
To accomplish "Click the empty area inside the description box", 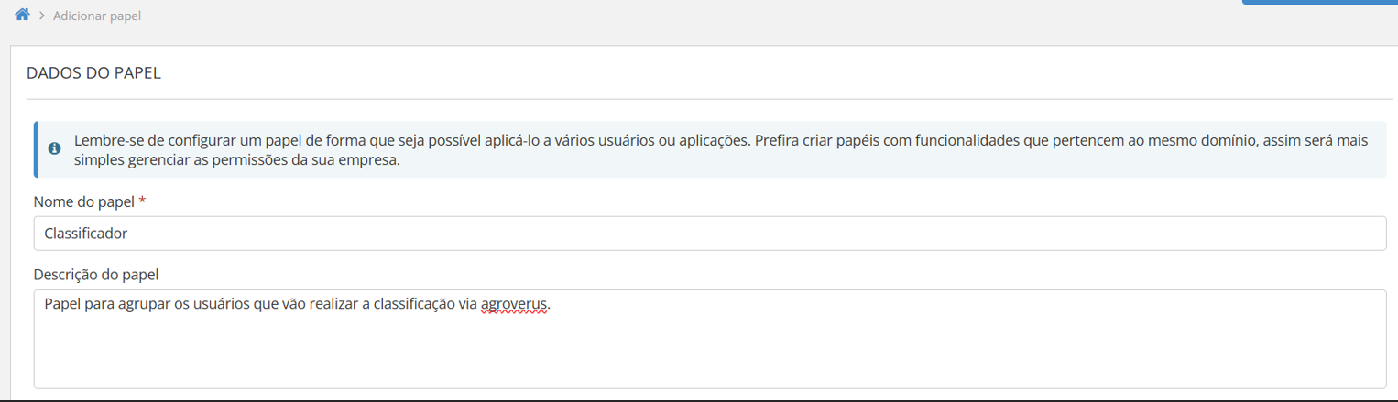I will click(x=709, y=357).
